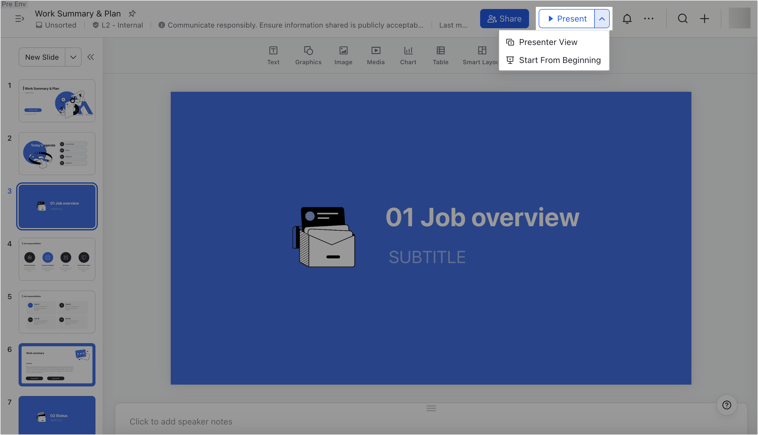Select Presenter View from the menu
The height and width of the screenshot is (435, 758).
coord(548,42)
